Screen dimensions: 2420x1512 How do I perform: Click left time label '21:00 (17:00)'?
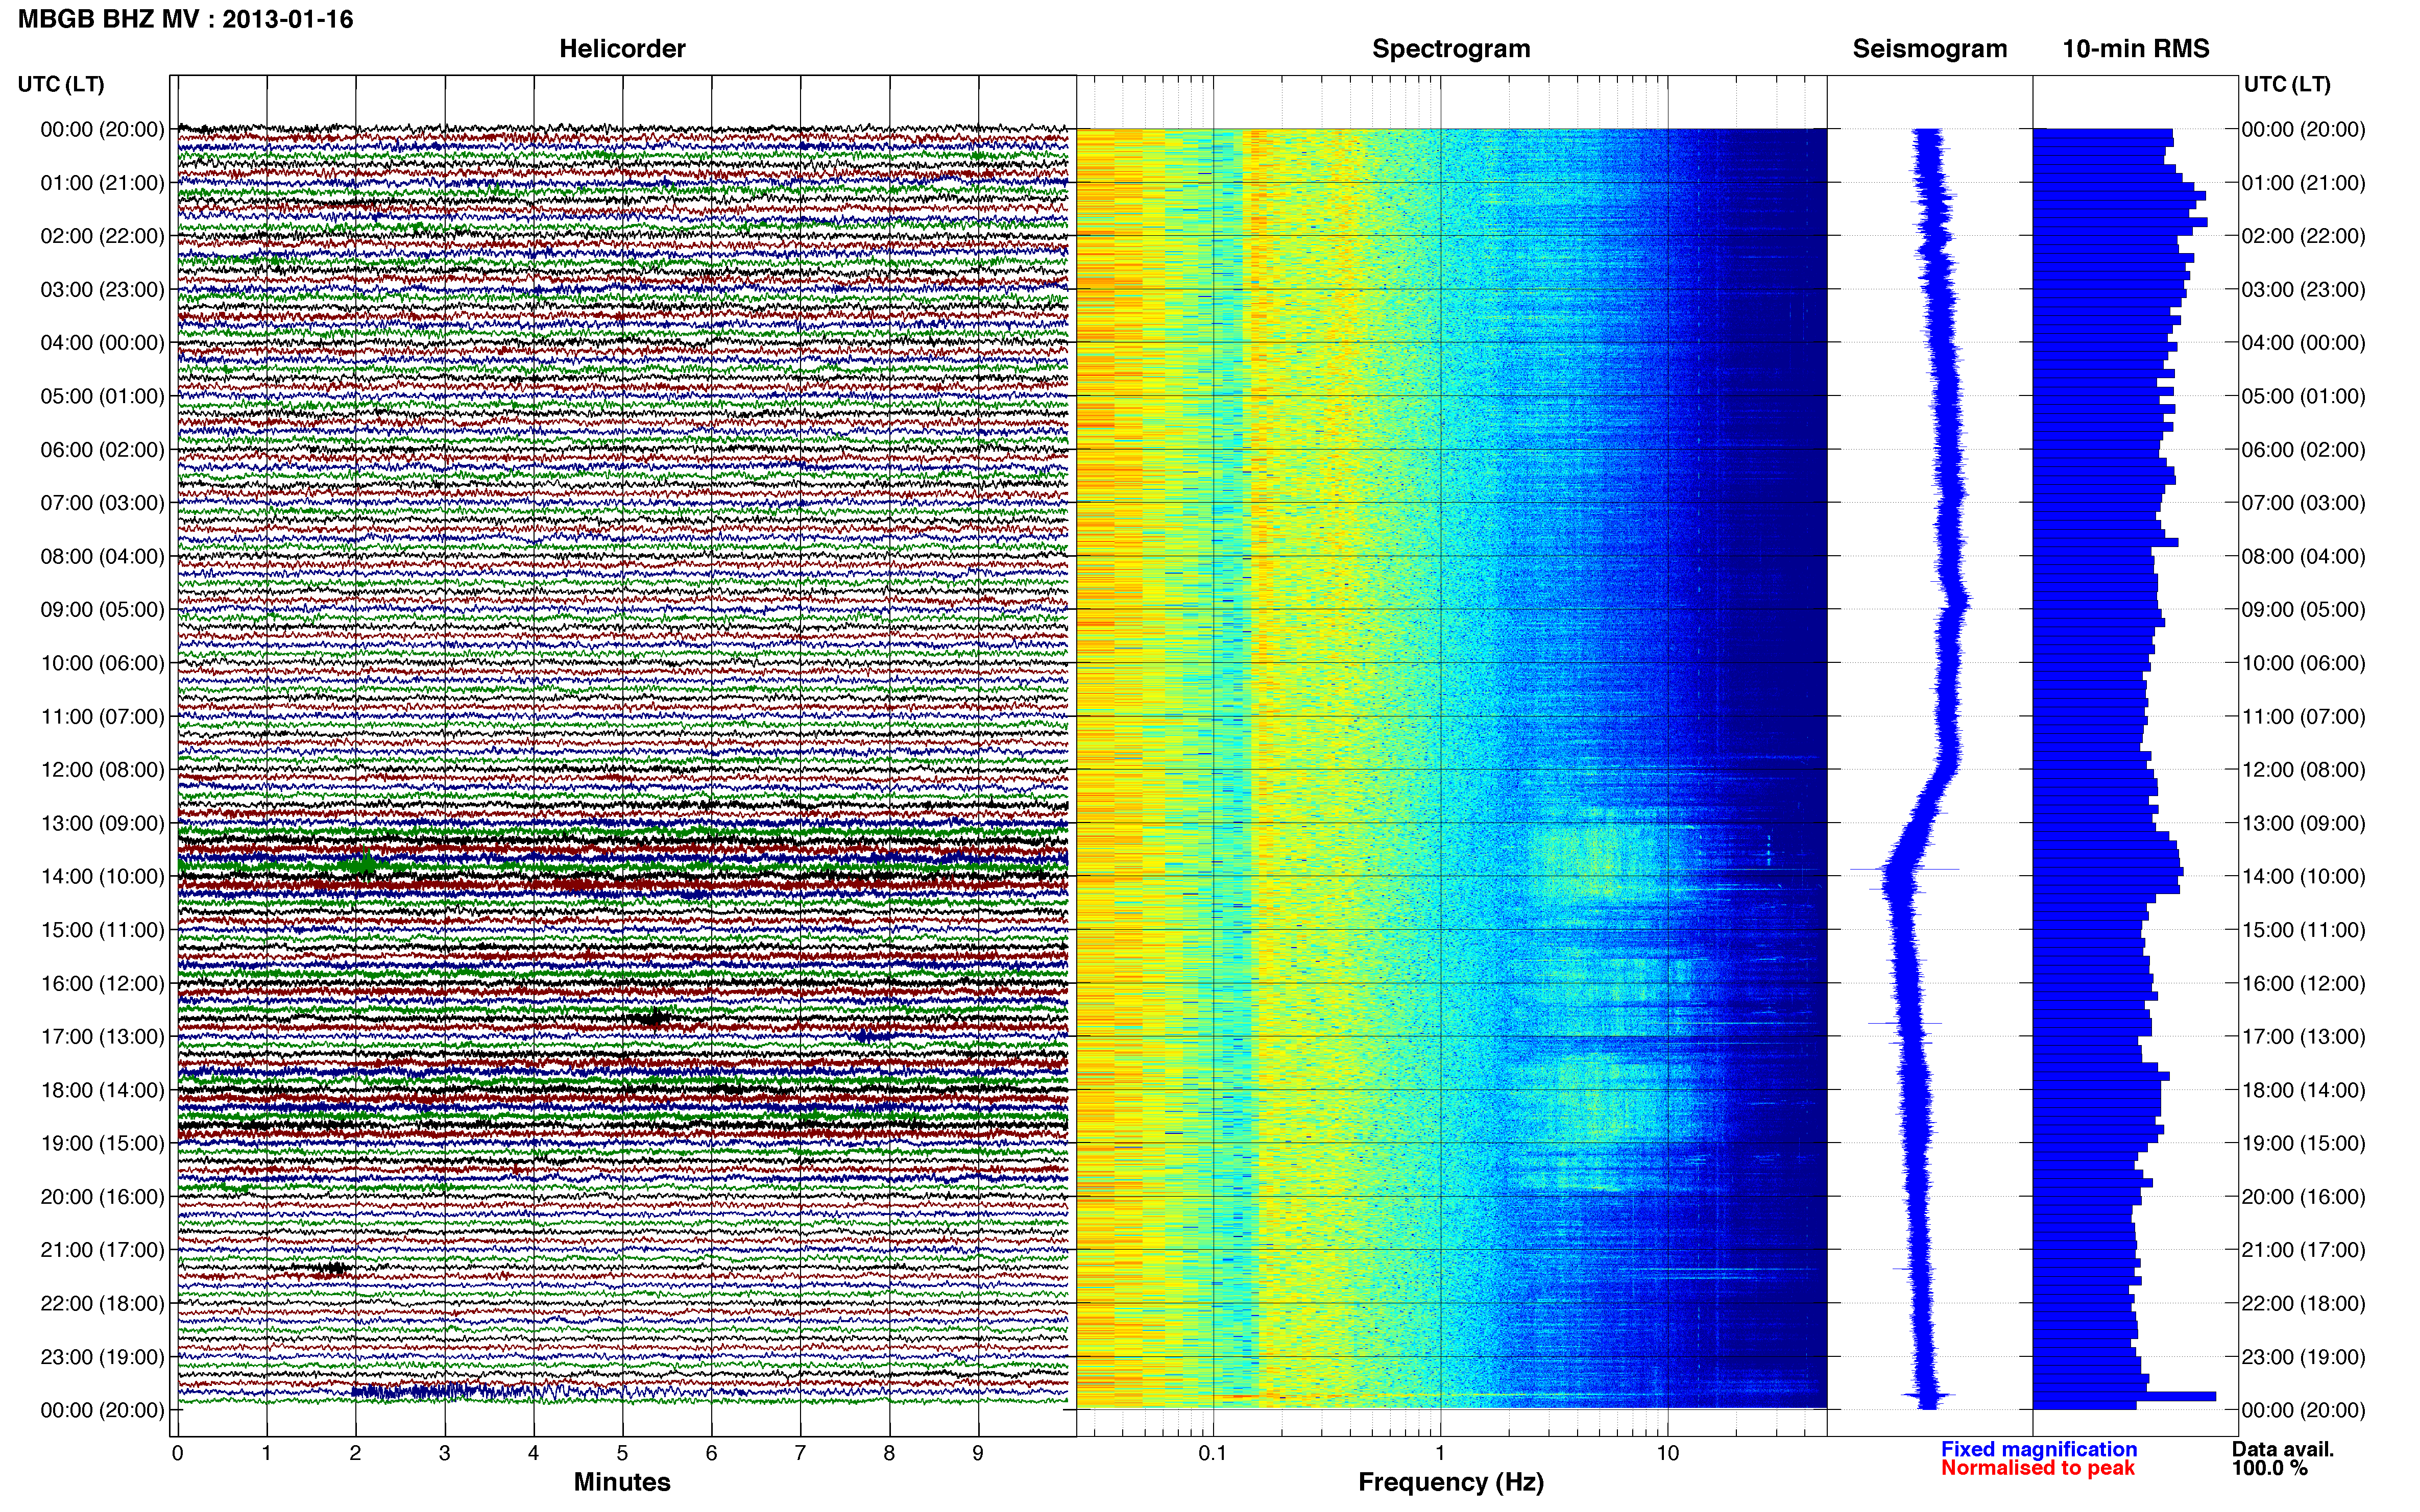[102, 1250]
